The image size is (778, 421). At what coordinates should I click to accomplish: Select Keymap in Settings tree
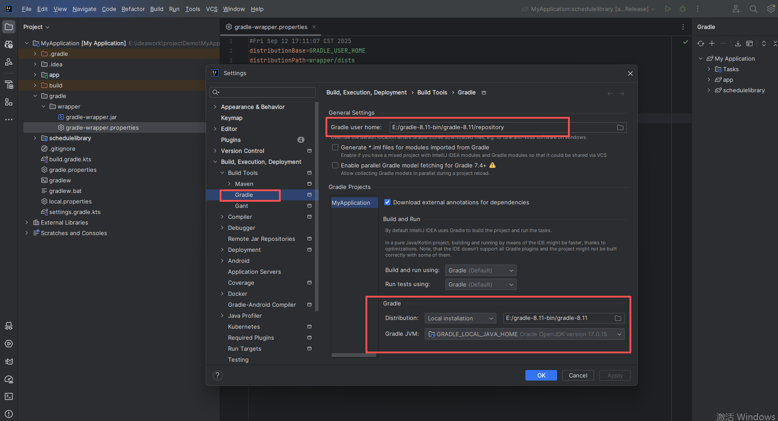click(x=232, y=118)
